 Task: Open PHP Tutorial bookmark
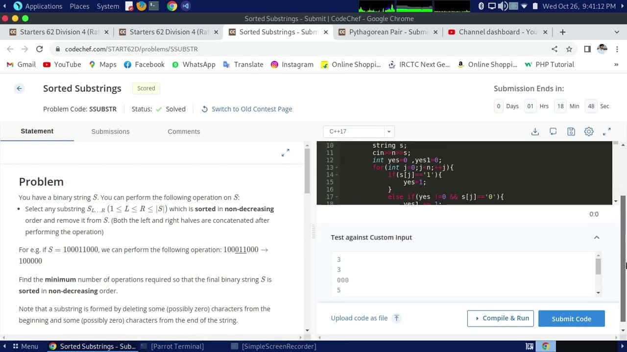pos(549,65)
